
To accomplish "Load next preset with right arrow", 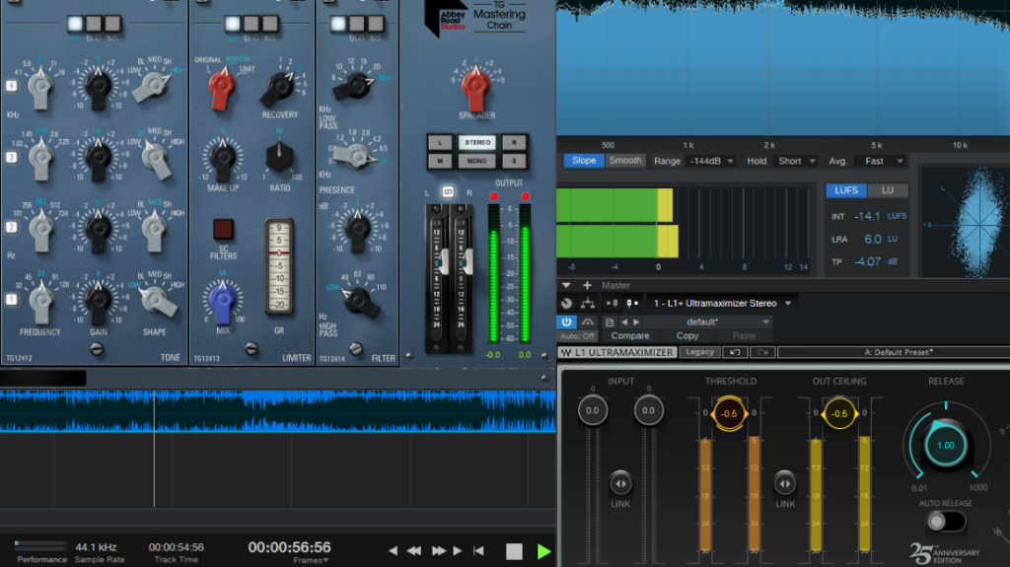I will click(x=636, y=322).
